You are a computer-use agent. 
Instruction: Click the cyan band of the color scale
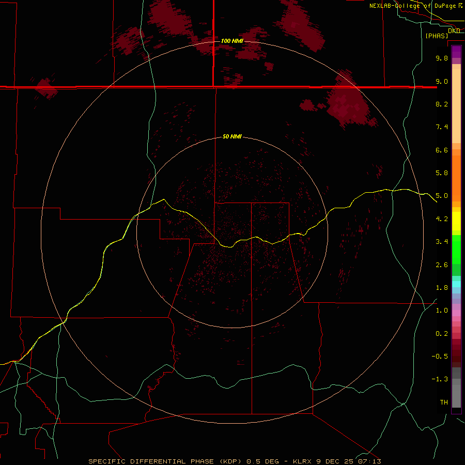pos(456,284)
